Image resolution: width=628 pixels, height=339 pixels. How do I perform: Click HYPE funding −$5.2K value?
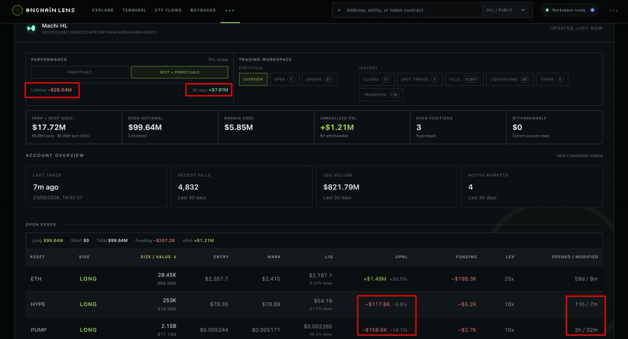click(466, 304)
